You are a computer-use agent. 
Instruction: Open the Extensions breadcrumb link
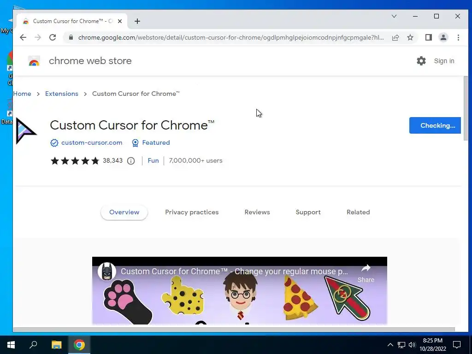tap(62, 94)
